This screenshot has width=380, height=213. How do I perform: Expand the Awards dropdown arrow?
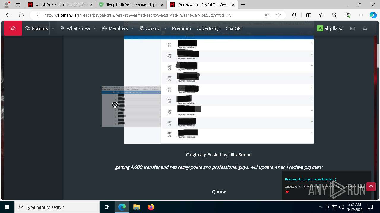click(165, 28)
